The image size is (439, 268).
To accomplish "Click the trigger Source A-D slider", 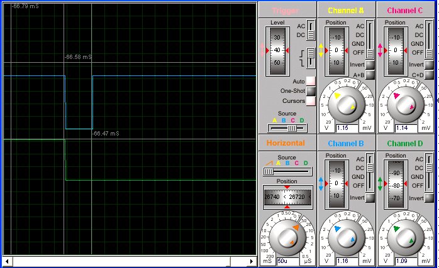I will pos(287,128).
